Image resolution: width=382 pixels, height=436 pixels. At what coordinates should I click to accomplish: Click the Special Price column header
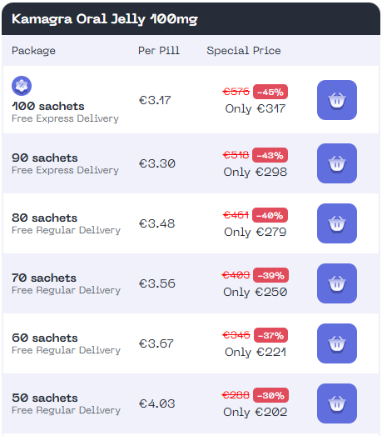(244, 51)
